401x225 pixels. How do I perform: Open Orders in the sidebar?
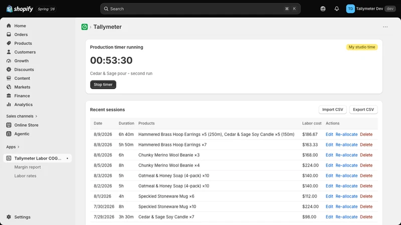[21, 34]
